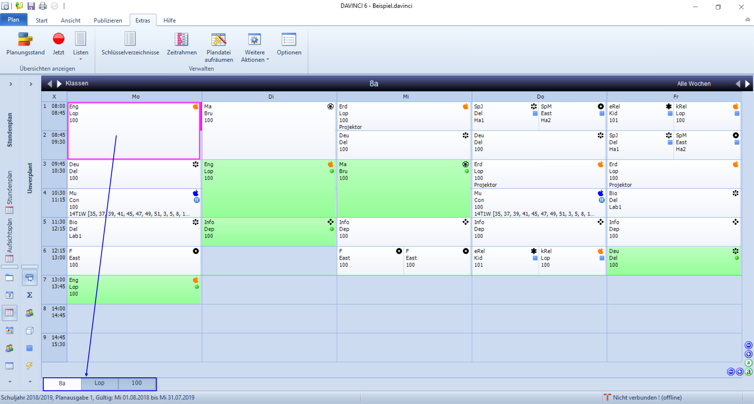
Task: Expand the second sidebar chevron
Action: [x=31, y=84]
